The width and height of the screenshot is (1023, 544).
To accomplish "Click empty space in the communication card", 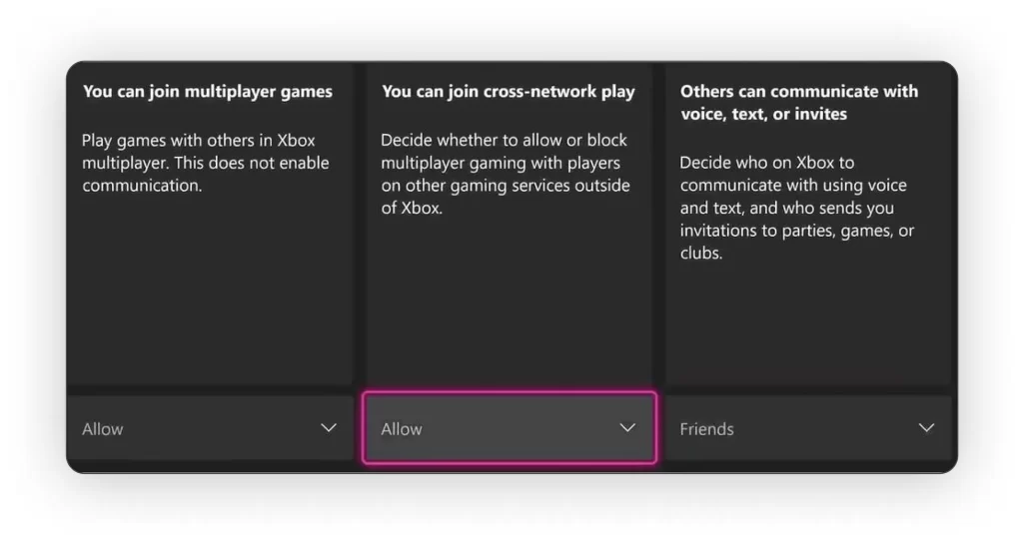I will (808, 329).
